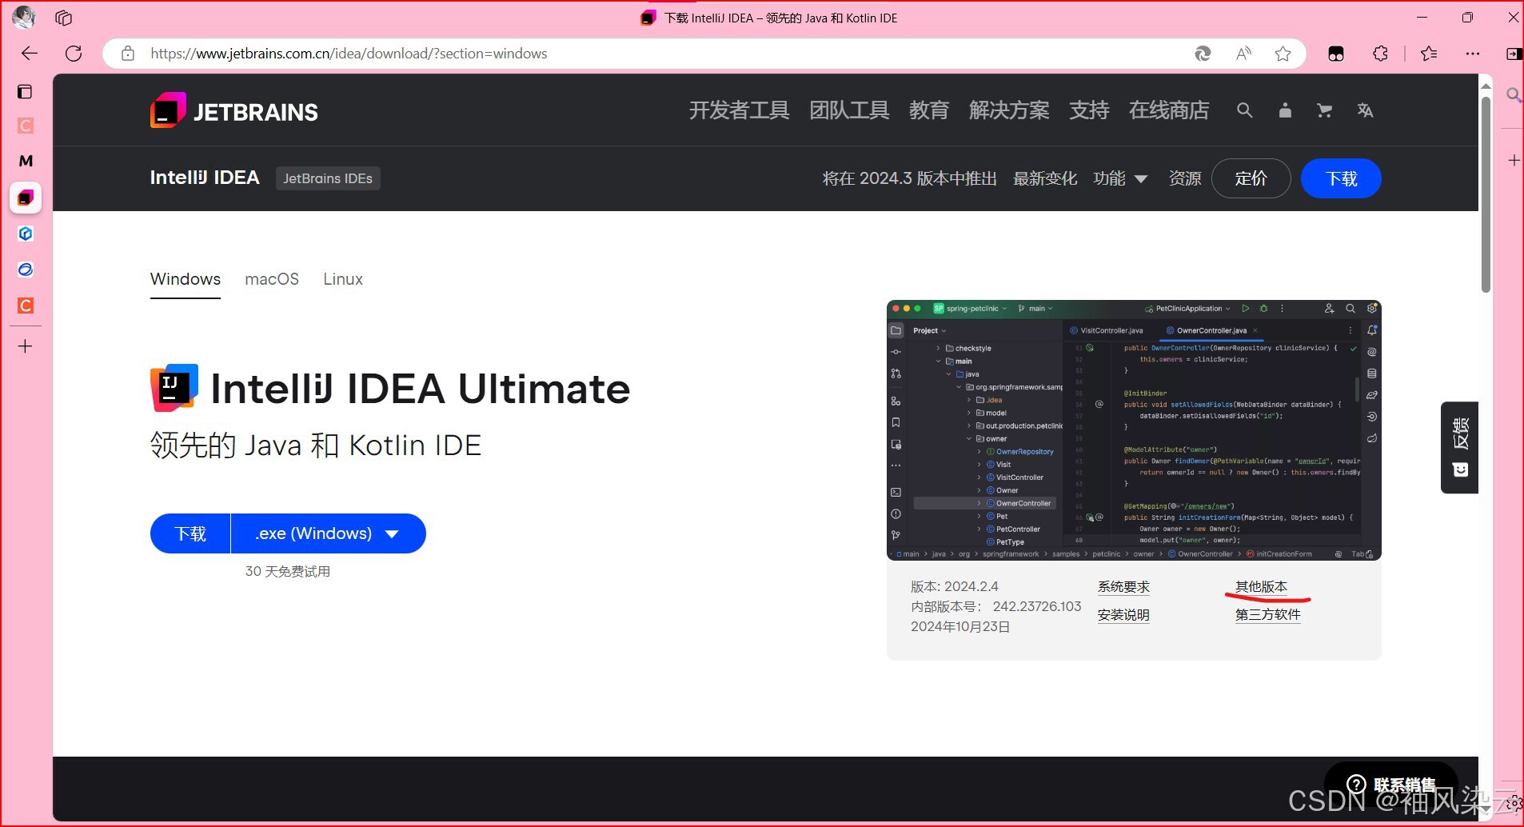
Task: Click the 定价 pricing button
Action: (1251, 178)
